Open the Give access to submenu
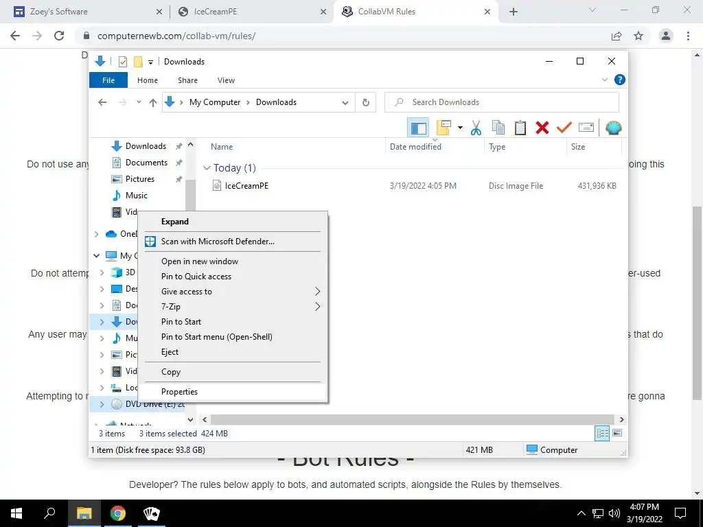Screen dimensions: 703x527 pyautogui.click(x=233, y=292)
